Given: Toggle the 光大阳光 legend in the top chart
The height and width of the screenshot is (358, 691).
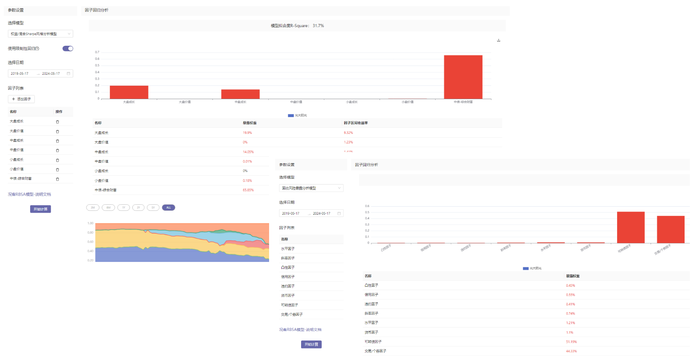Looking at the screenshot, I should tap(297, 116).
